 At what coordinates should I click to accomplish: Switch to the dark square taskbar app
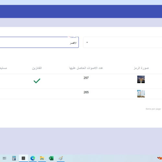coord(23,158)
